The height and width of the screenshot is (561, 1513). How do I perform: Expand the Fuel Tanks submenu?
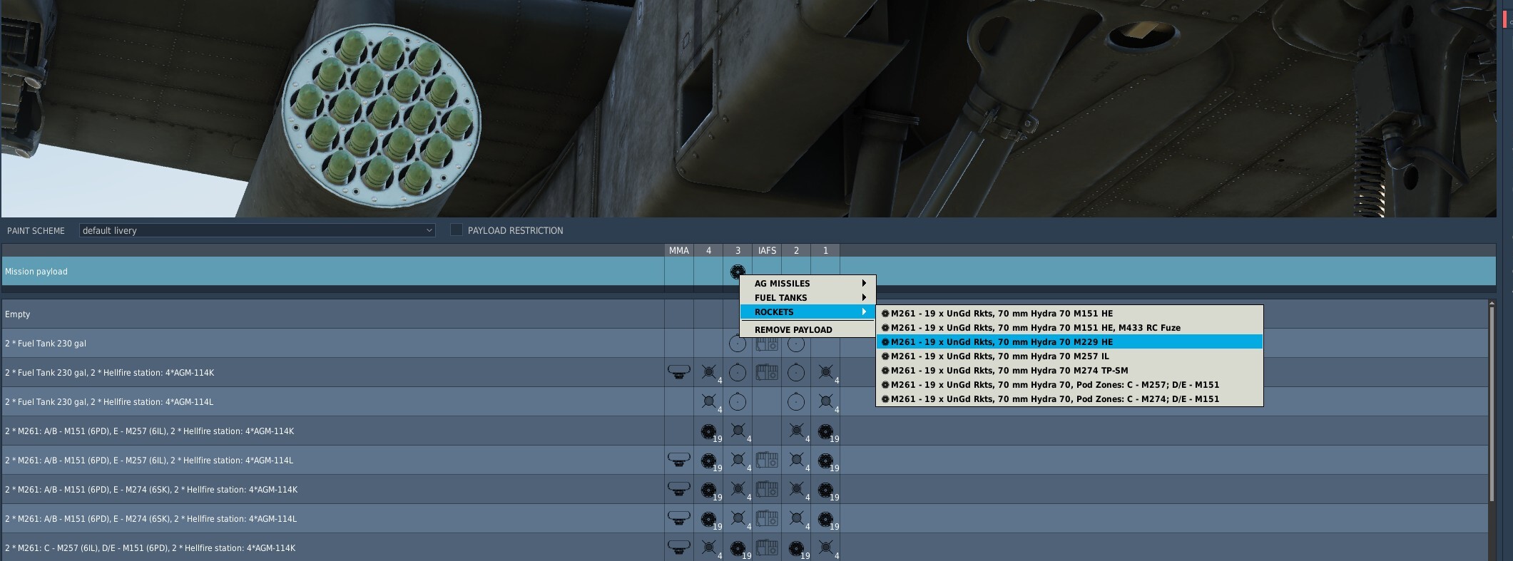coord(808,297)
